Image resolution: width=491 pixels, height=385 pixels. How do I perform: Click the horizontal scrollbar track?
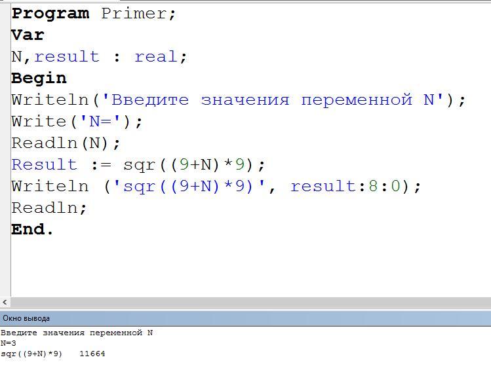point(249,302)
